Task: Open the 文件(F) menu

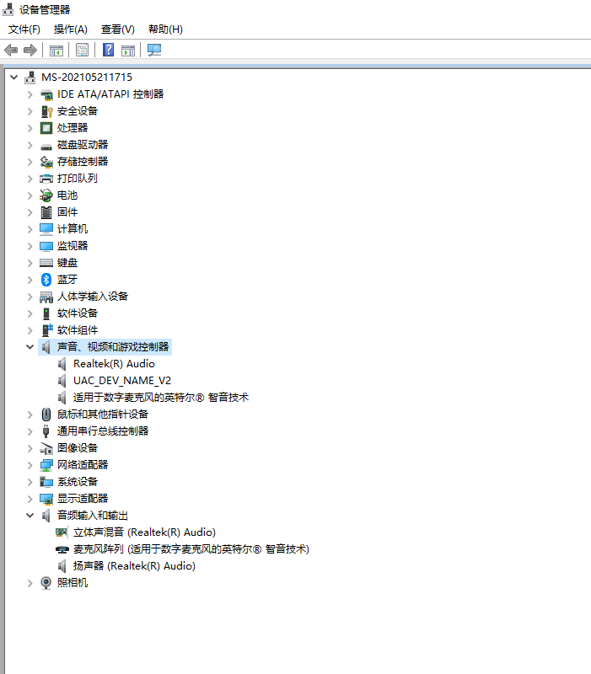Action: [x=24, y=29]
